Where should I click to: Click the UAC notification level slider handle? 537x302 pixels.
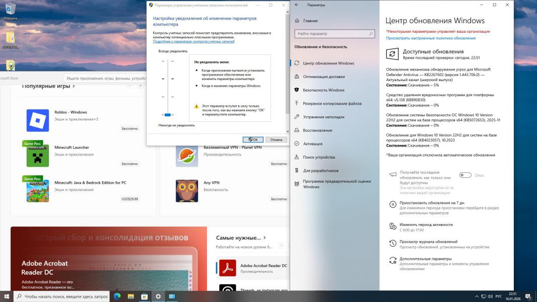(168, 115)
